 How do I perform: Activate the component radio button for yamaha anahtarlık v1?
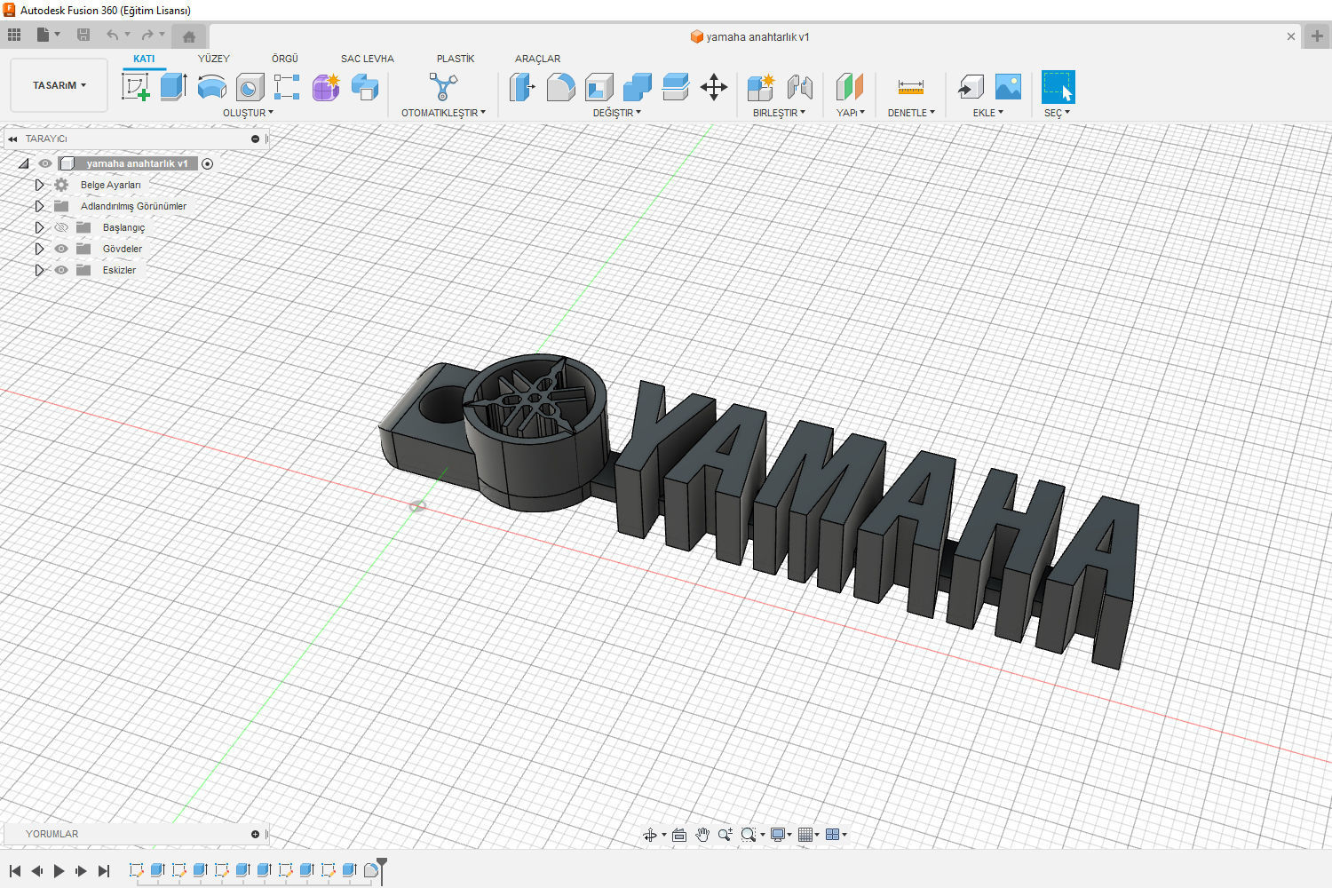pos(207,163)
